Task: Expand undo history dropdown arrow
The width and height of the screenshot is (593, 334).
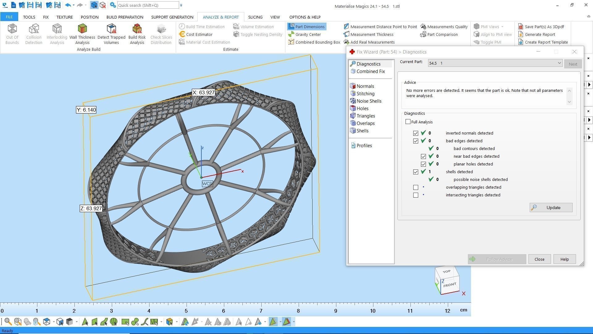Action: [x=74, y=5]
